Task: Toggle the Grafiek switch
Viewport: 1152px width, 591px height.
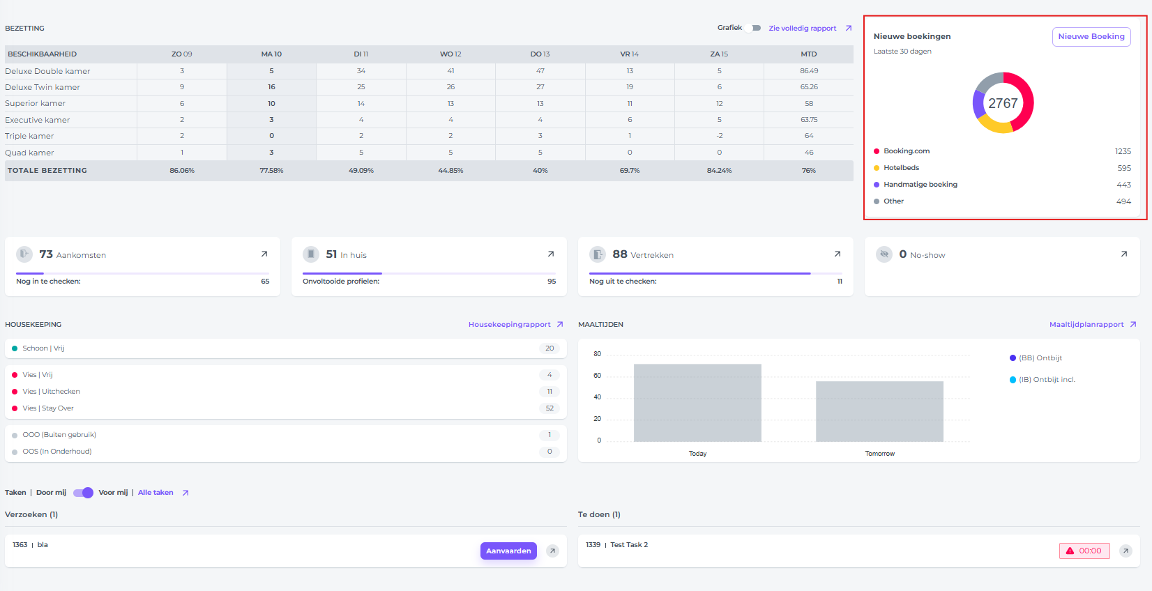Action: coord(755,28)
